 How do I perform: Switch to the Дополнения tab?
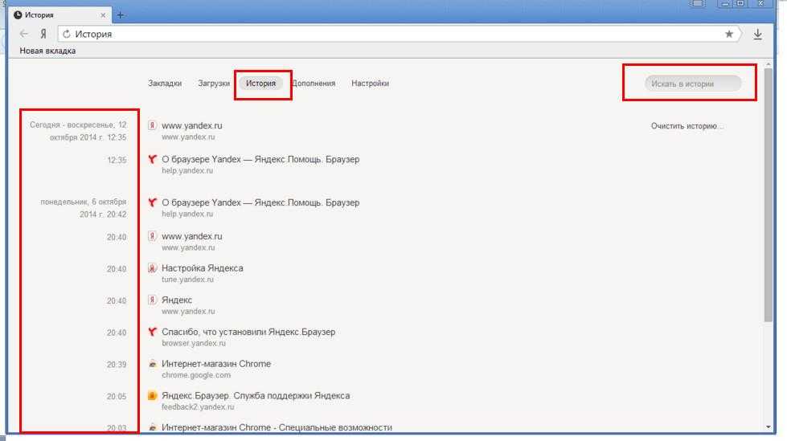[x=314, y=84]
